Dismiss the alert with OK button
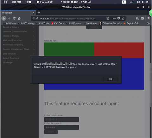This screenshot has height=138, width=152. pos(110,79)
